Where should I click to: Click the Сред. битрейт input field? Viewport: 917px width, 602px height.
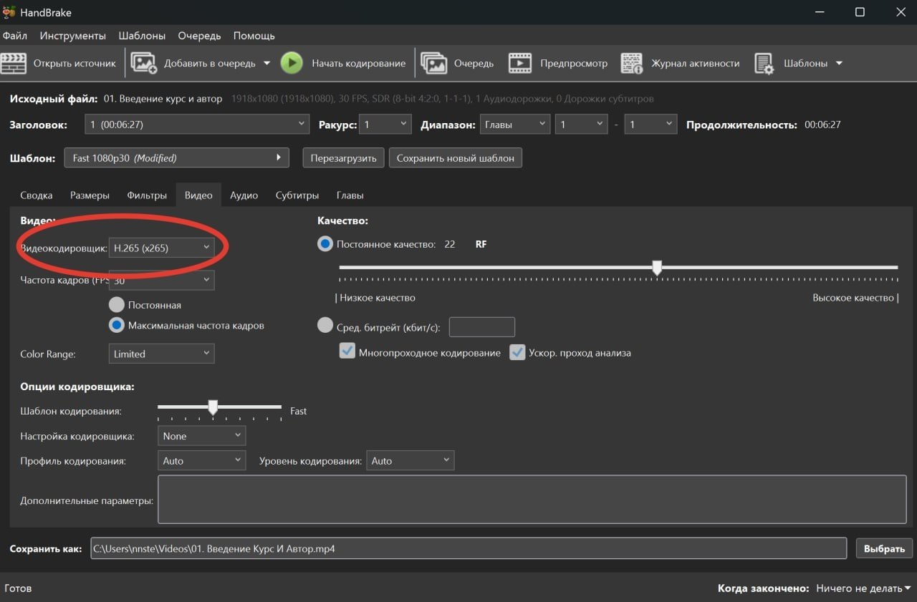[481, 327]
